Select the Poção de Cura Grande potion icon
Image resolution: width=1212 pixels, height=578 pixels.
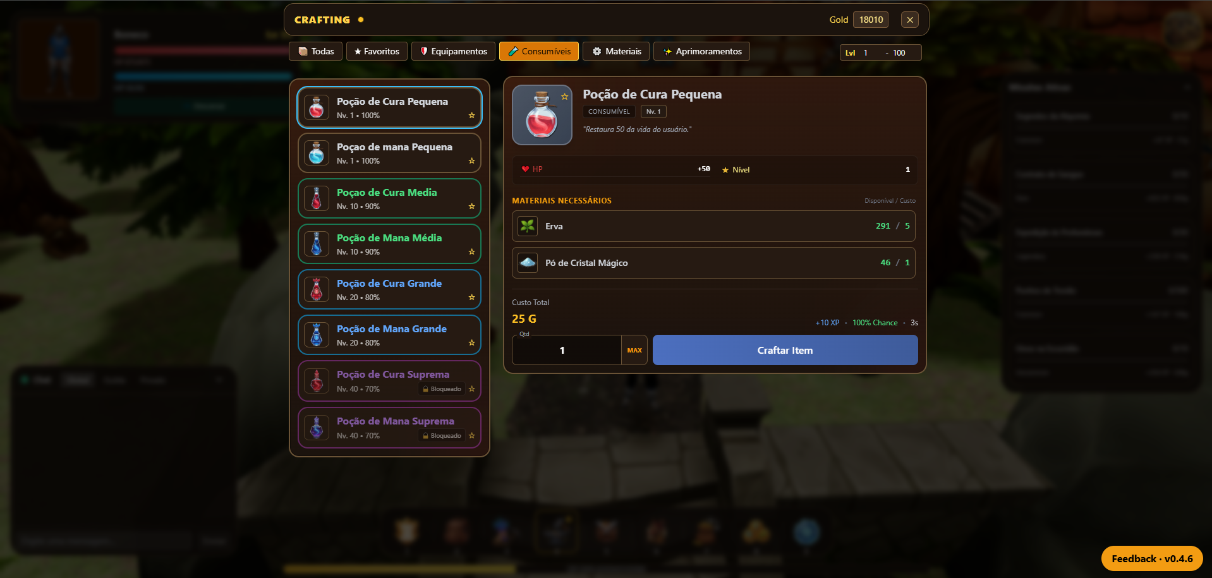[x=317, y=289]
